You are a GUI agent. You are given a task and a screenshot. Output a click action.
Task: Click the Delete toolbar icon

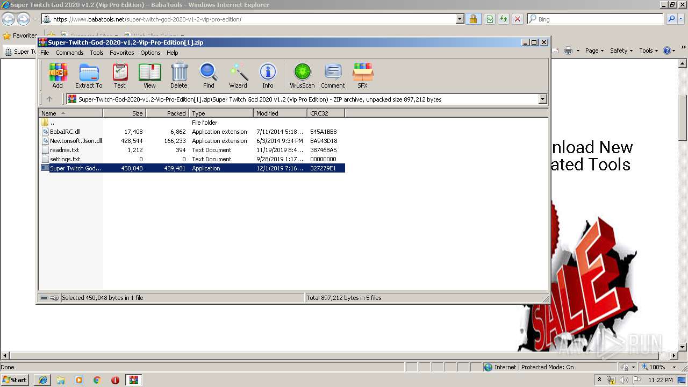coord(179,75)
